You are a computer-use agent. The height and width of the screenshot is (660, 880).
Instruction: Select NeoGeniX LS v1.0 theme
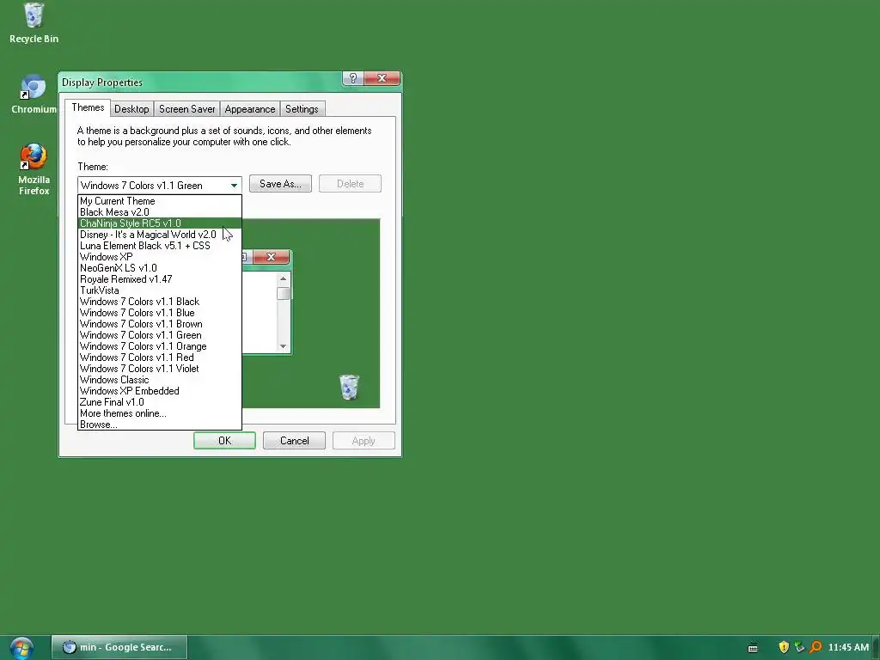pos(160,268)
